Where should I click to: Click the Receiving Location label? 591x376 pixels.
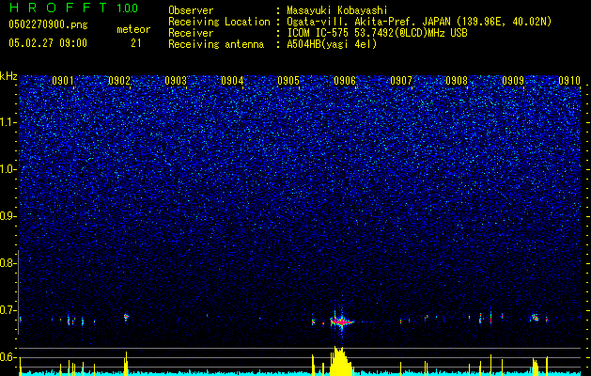click(219, 22)
